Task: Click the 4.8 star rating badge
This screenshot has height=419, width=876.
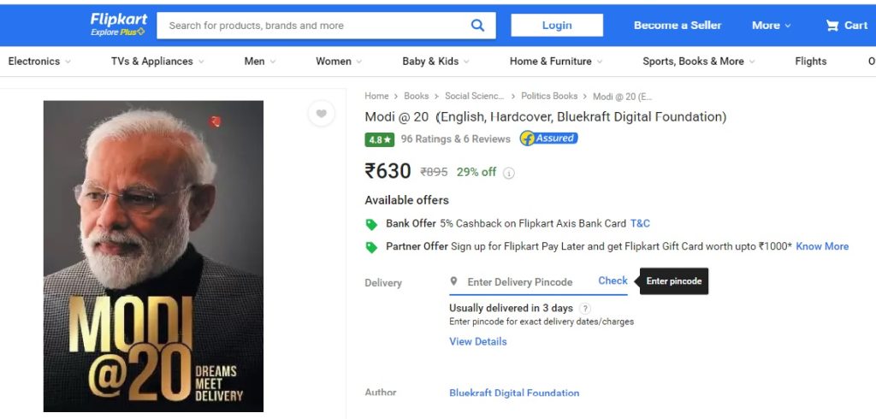Action: (379, 139)
